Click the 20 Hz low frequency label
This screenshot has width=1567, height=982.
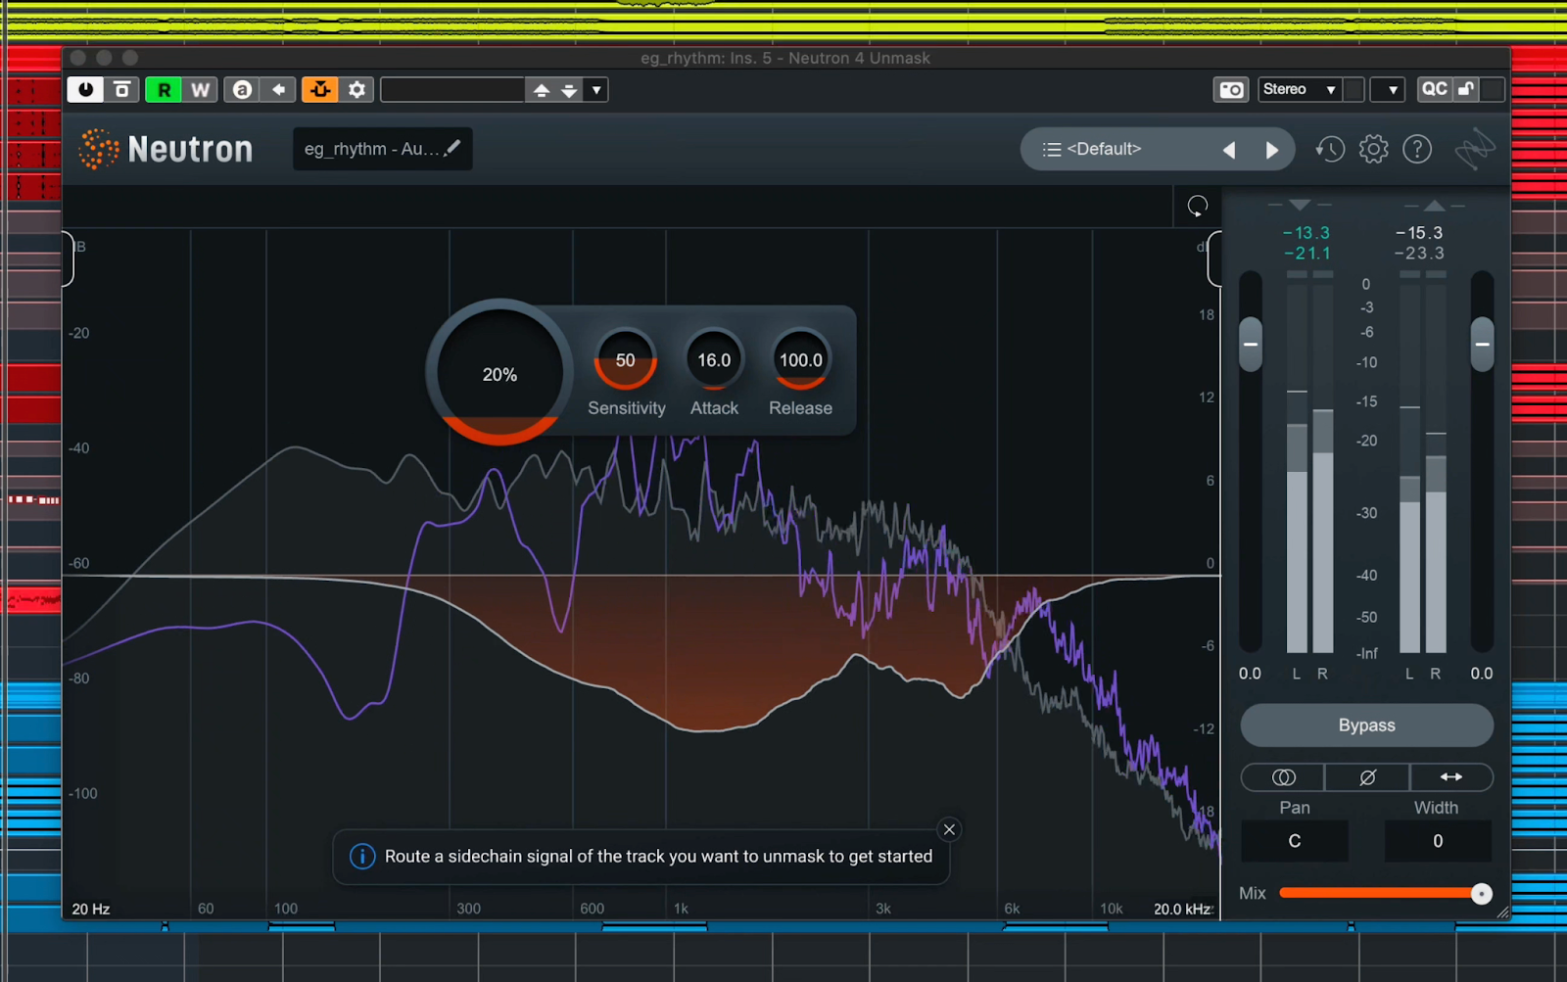click(x=91, y=909)
